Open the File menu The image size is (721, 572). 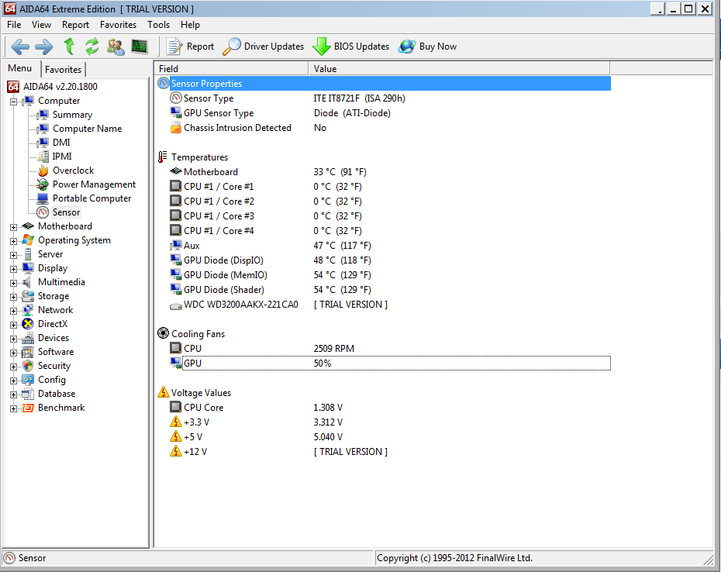point(14,25)
